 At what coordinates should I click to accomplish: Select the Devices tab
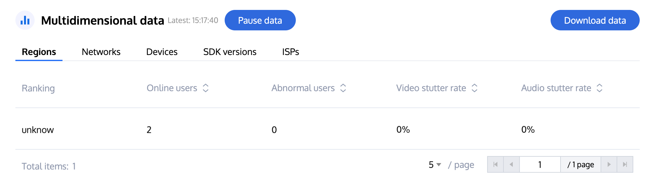pyautogui.click(x=162, y=52)
